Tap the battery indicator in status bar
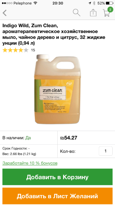115x205 pixels. click(x=109, y=3)
